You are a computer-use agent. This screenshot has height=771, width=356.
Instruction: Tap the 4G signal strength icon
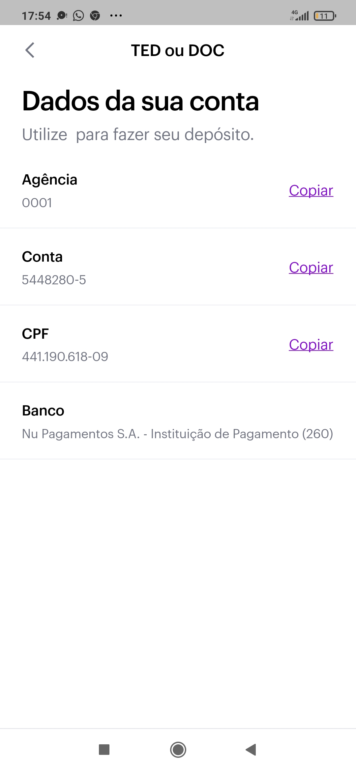pyautogui.click(x=299, y=15)
